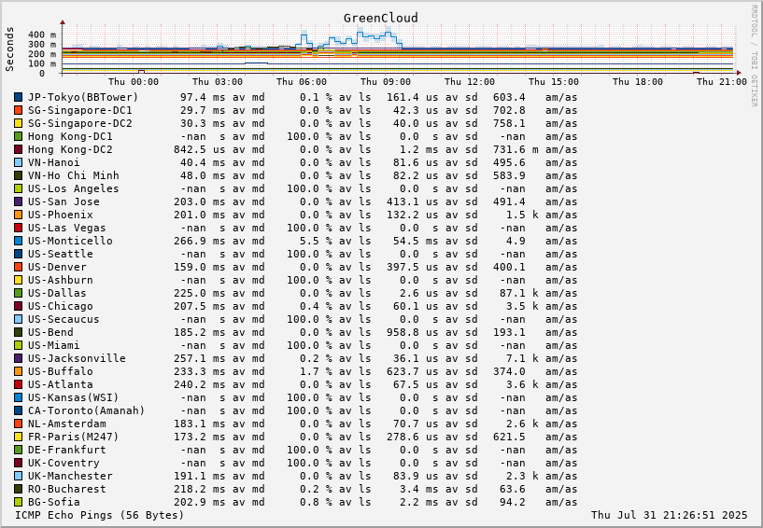Click 'Thu 06:00' time axis label
763x528 pixels.
302,82
